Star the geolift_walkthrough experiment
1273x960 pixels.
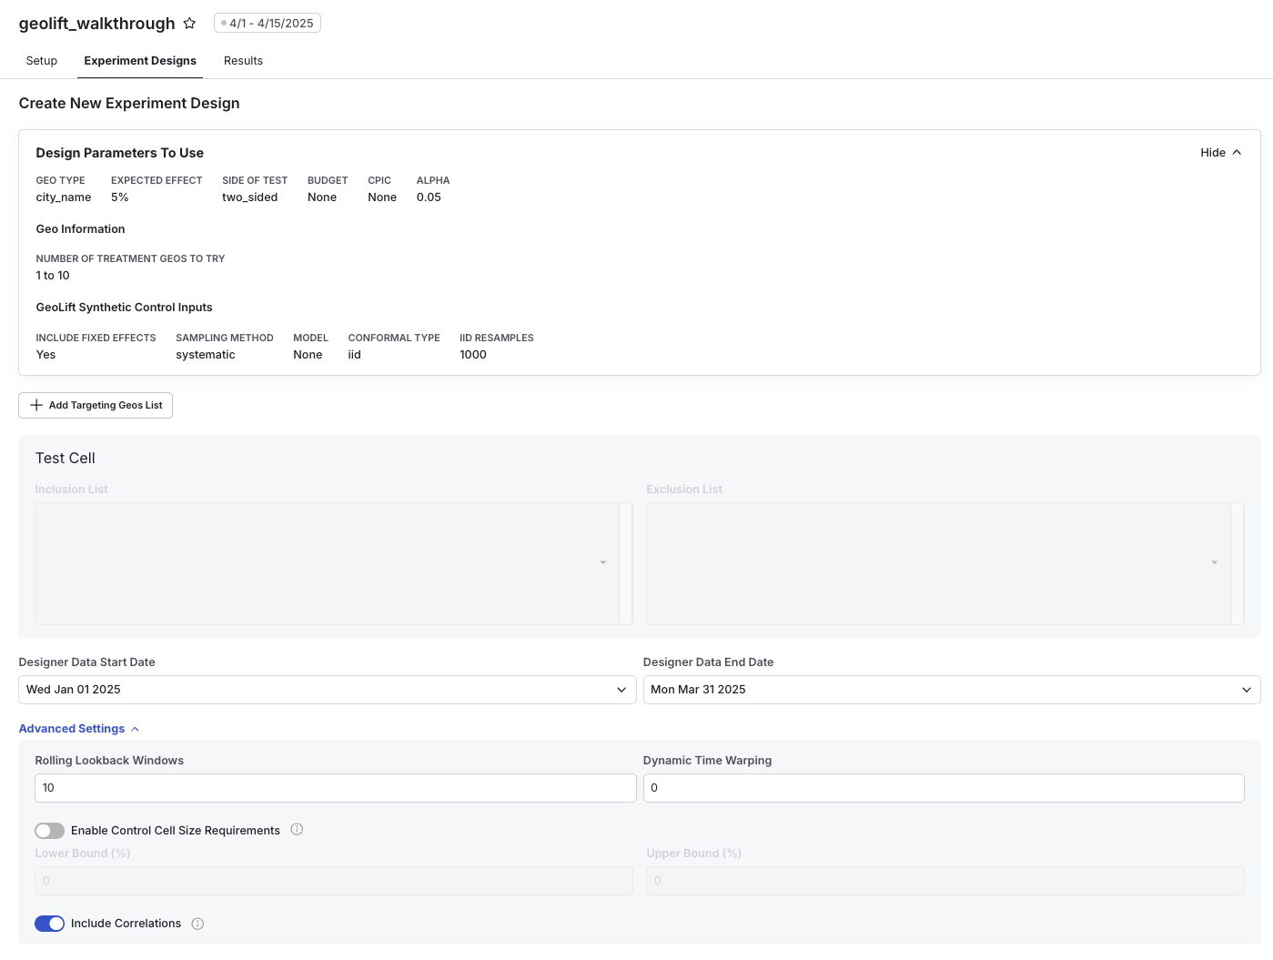[189, 23]
